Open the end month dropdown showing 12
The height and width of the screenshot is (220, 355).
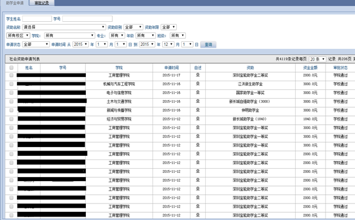[168, 44]
